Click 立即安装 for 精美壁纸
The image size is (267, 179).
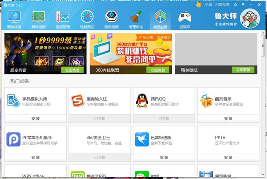(243, 70)
